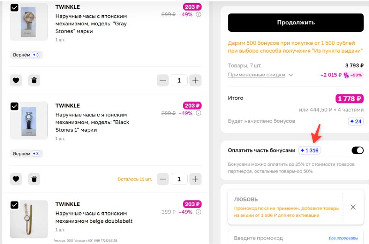Open price info icon for Gray Stones watch
The image size is (369, 244).
coord(198,14)
